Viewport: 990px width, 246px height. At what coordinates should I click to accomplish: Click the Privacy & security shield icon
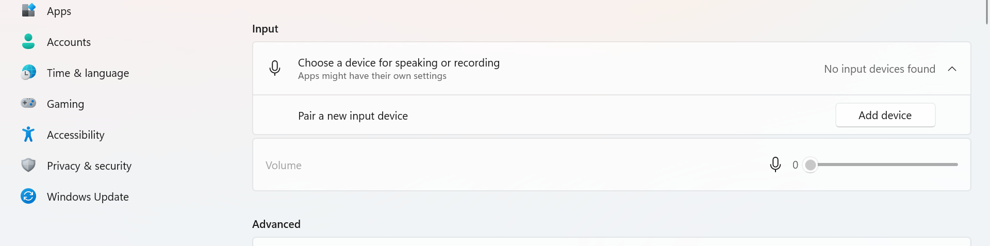coord(28,165)
